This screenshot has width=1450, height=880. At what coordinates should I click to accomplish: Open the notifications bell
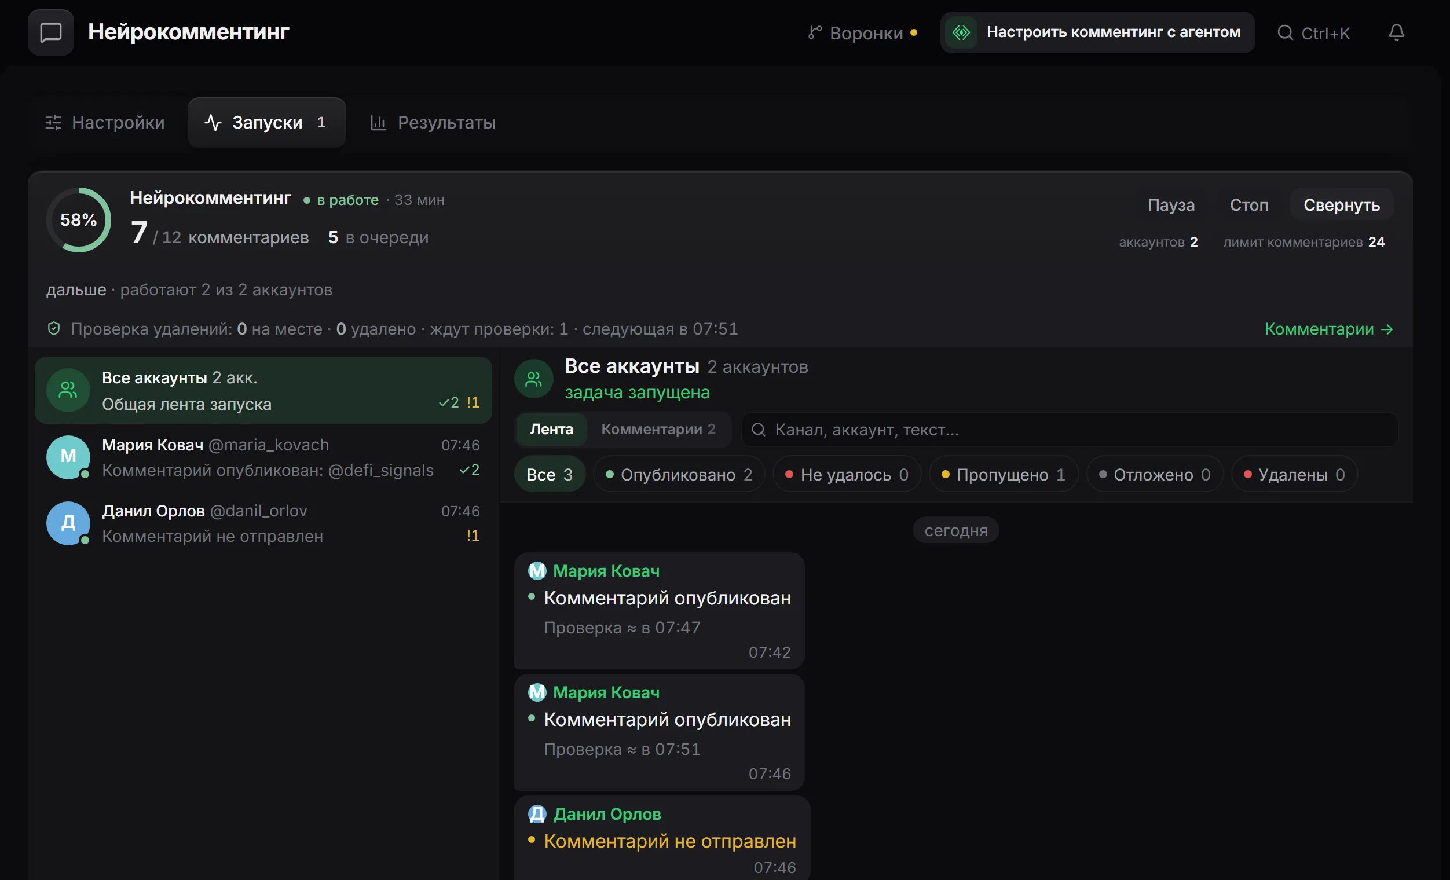point(1397,32)
